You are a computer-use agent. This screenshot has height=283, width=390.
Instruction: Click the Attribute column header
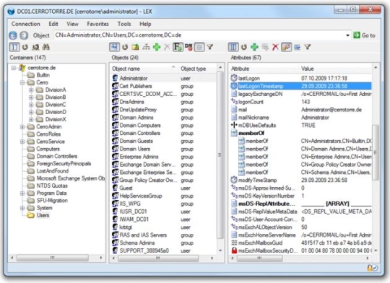coord(264,69)
